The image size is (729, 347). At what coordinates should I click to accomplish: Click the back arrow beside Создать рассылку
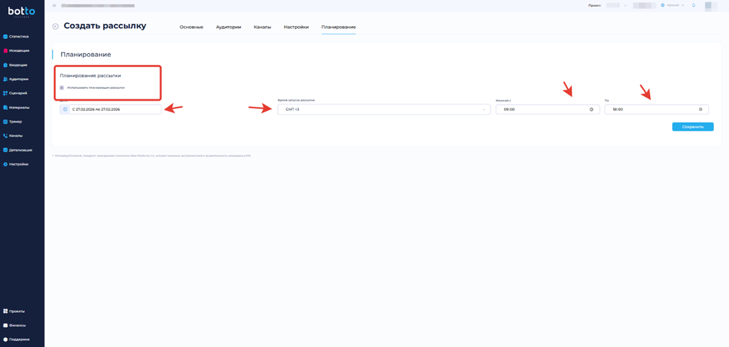[56, 27]
